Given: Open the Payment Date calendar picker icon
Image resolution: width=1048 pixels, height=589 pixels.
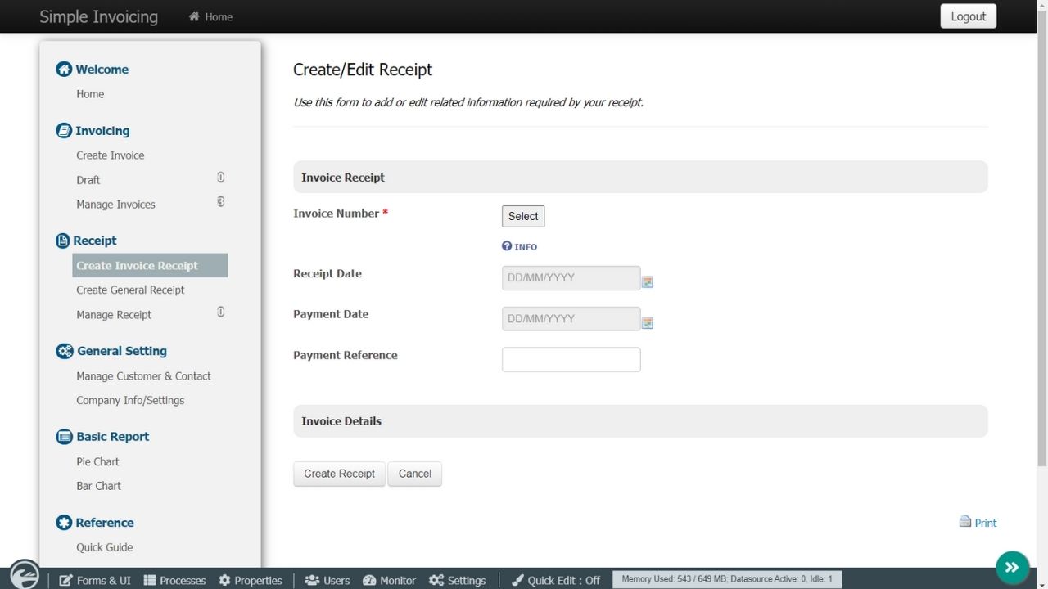Looking at the screenshot, I should (647, 323).
